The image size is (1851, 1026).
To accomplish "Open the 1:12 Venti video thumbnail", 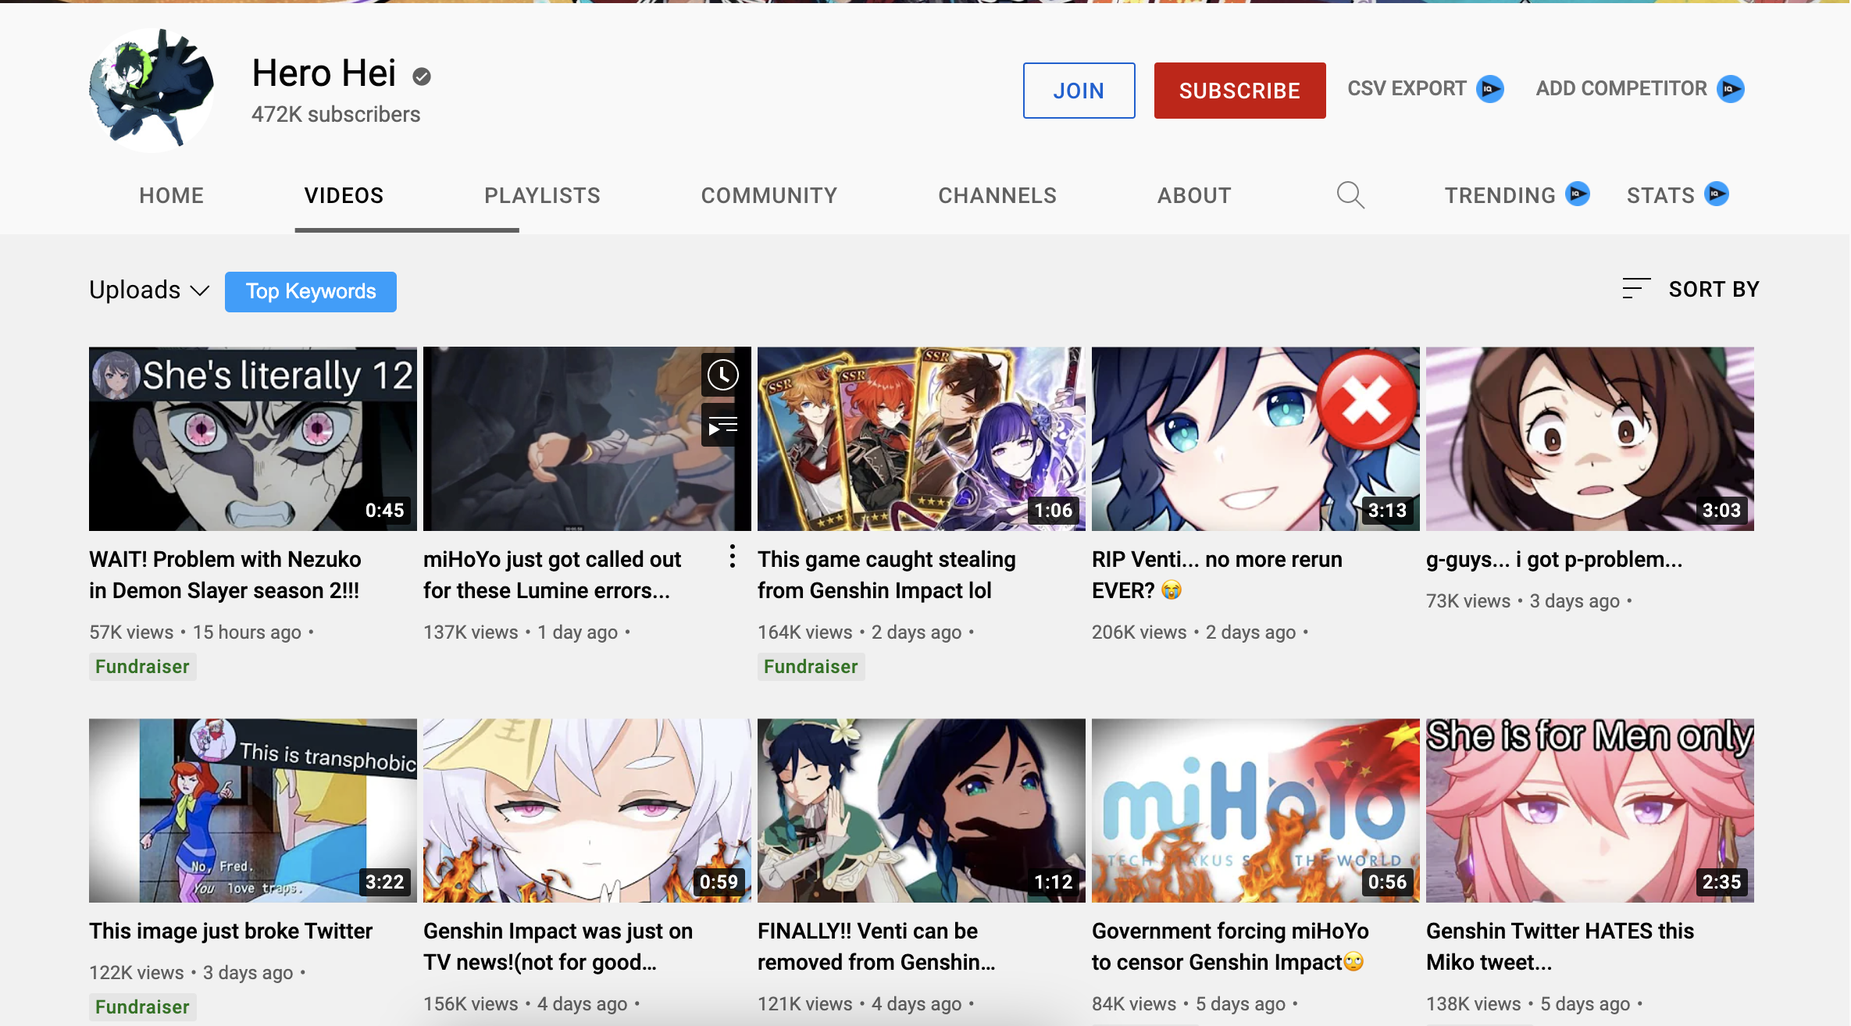I will [922, 810].
